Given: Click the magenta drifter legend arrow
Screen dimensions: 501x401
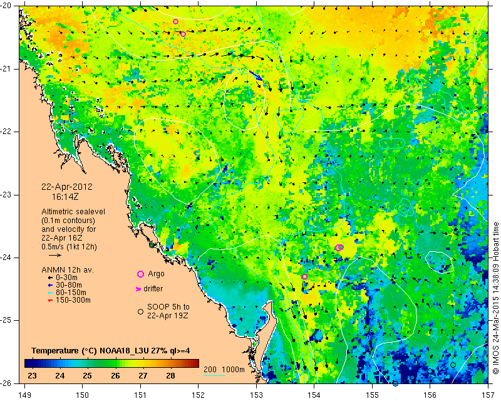Looking at the screenshot, I should point(138,289).
